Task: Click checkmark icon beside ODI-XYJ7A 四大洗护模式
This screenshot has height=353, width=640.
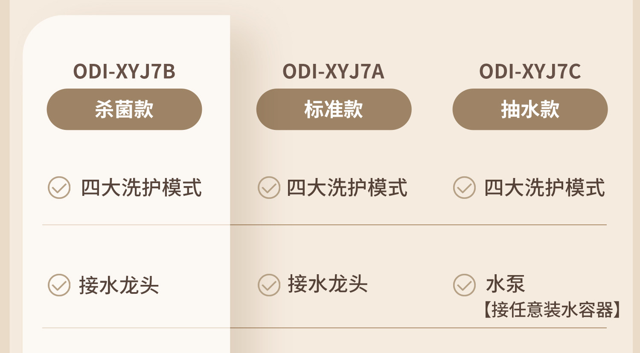Action: point(269,188)
